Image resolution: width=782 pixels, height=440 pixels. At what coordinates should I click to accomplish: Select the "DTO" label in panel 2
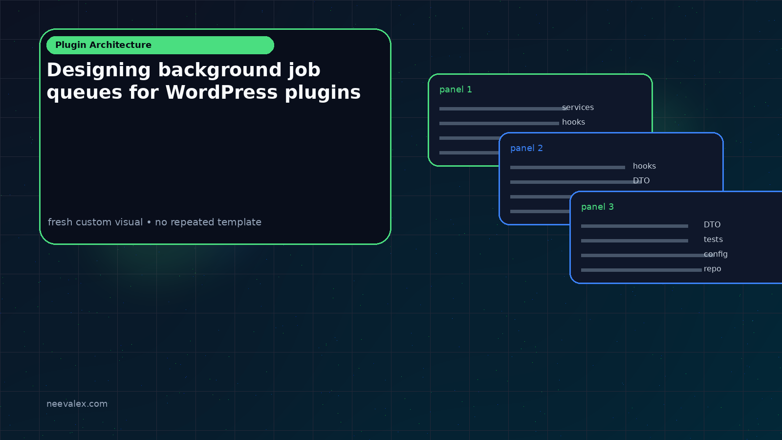click(x=641, y=181)
